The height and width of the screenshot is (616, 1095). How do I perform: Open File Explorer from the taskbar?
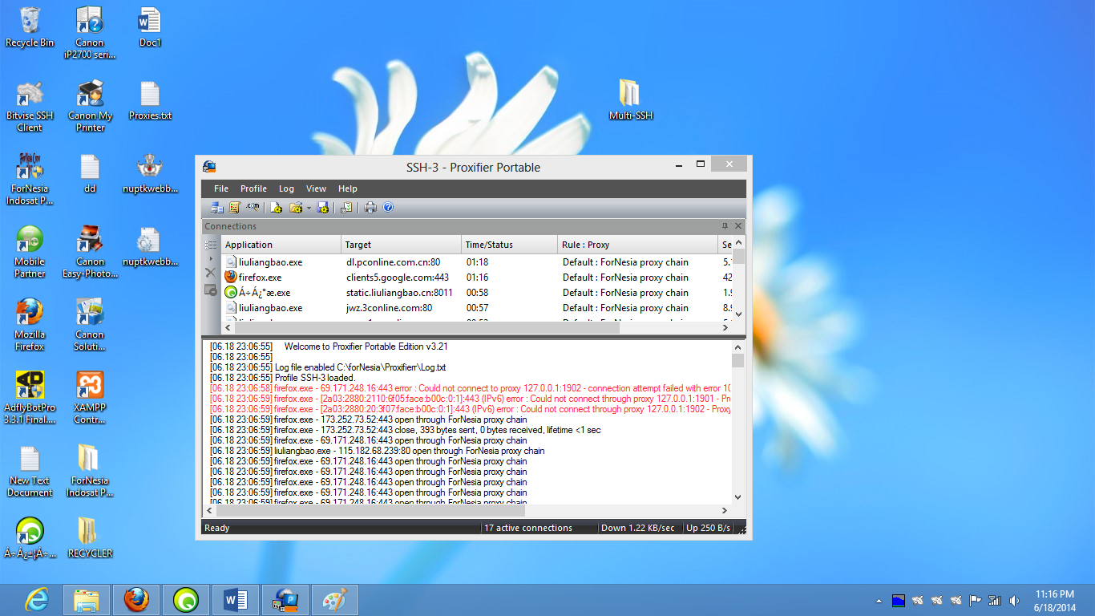pyautogui.click(x=87, y=600)
